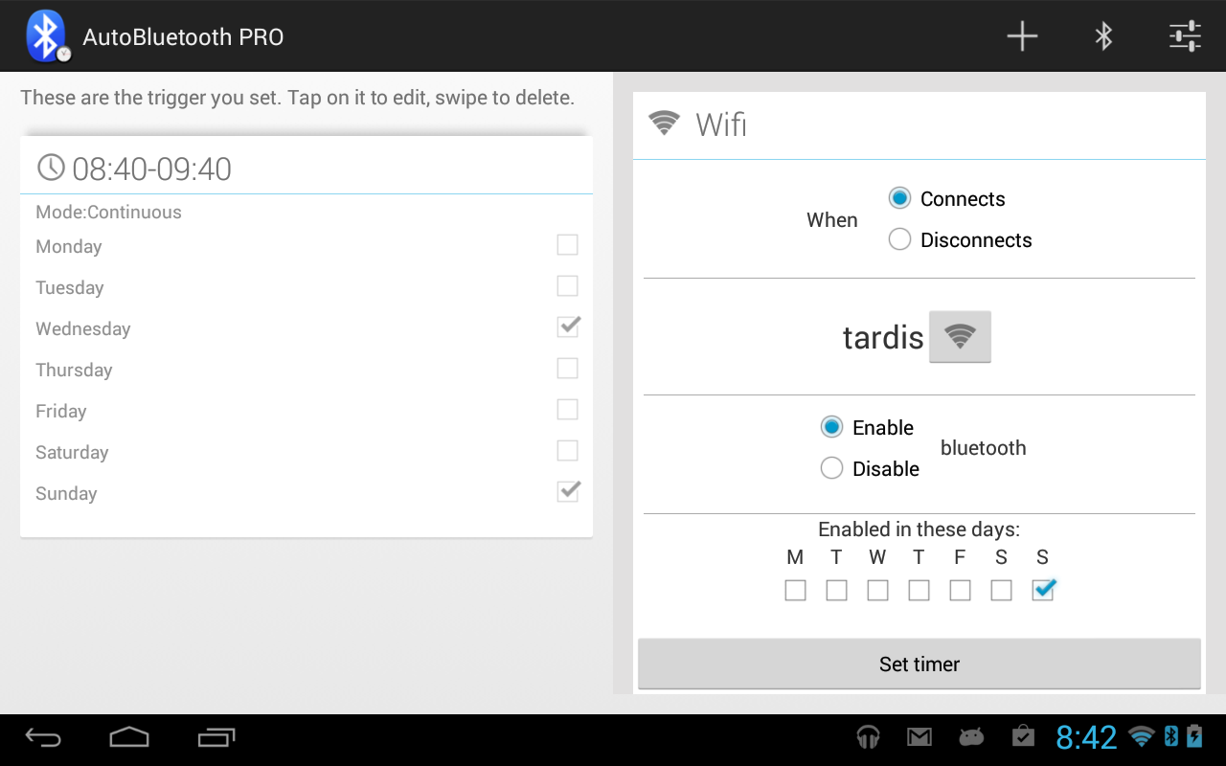Tap the 8:42 clock in system bar

[x=1086, y=737]
